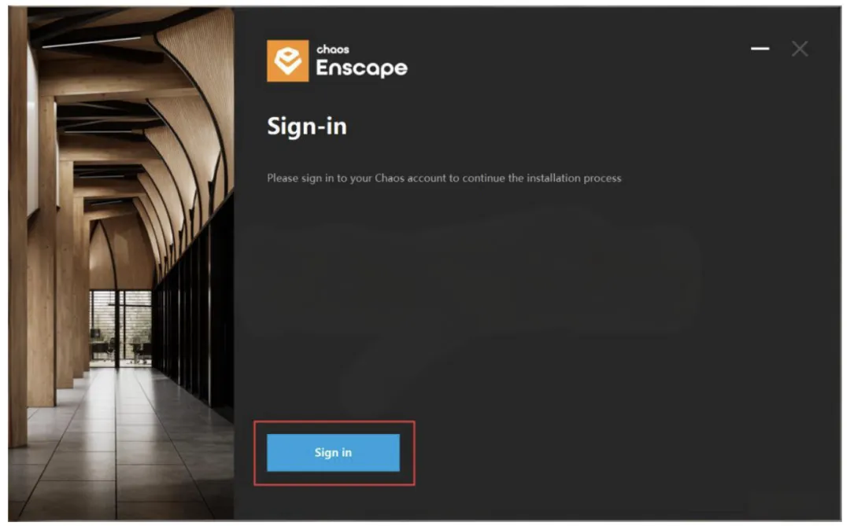Viewport: 850px width, 526px height.
Task: Click the words 'Chaos account' in the message
Action: coord(410,178)
